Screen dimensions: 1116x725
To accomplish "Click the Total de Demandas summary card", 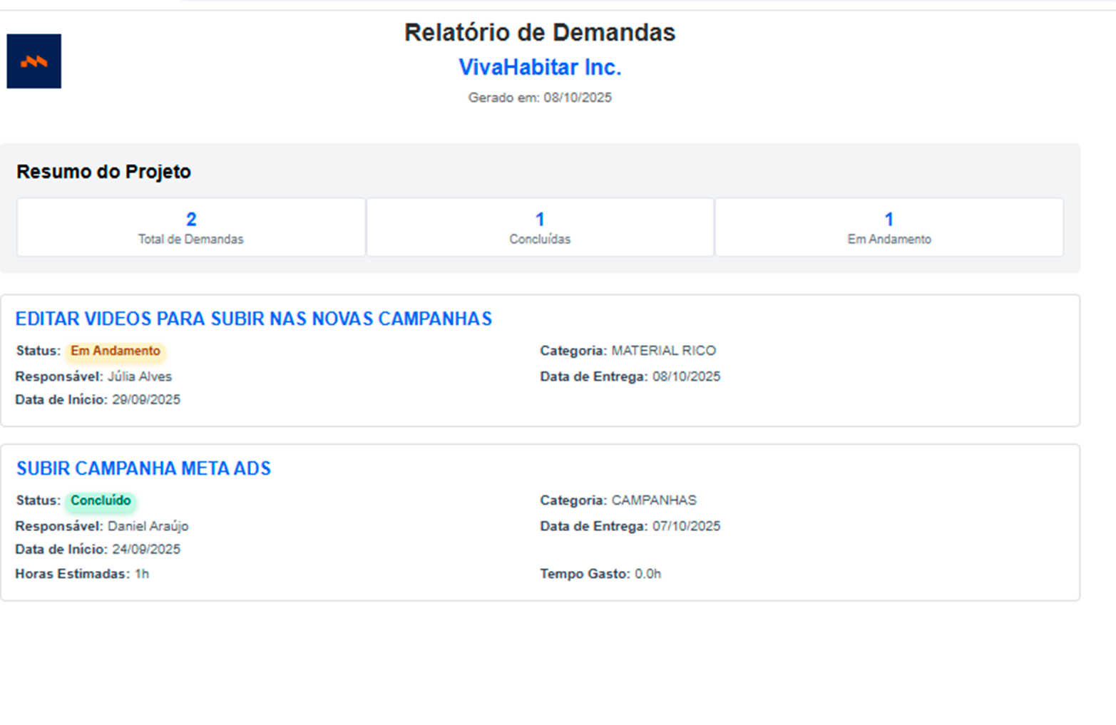I will click(191, 227).
